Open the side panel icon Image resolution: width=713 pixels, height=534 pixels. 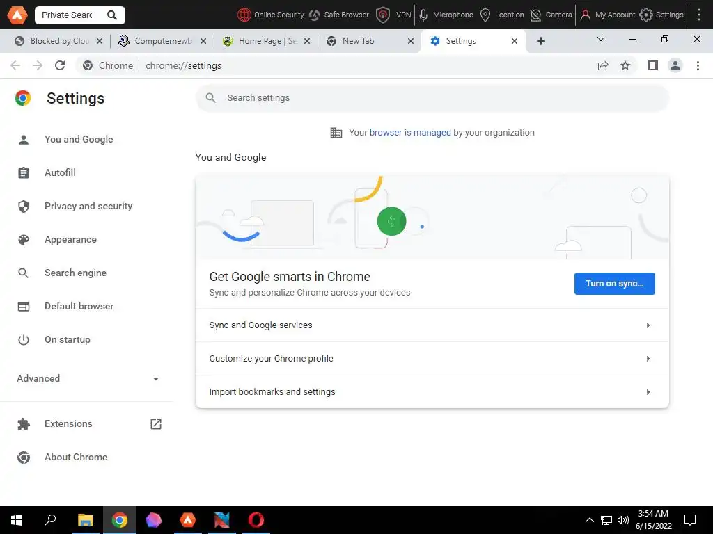(x=653, y=65)
